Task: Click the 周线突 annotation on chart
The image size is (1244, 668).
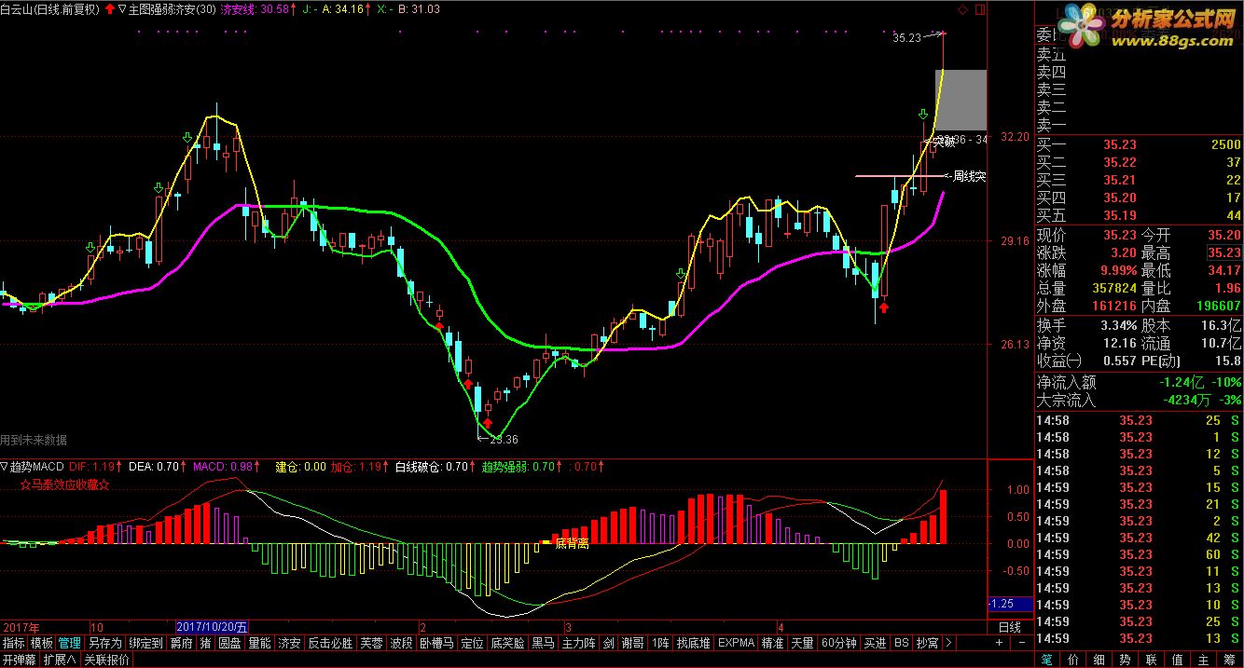Action: [969, 176]
